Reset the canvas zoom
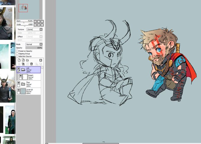This screenshot has height=144, width=201. [42, 21]
